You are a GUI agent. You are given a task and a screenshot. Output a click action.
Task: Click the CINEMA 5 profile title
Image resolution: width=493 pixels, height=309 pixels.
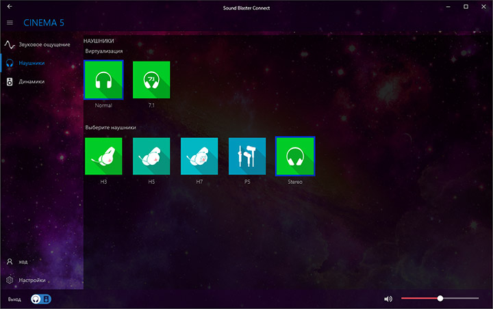pyautogui.click(x=44, y=23)
